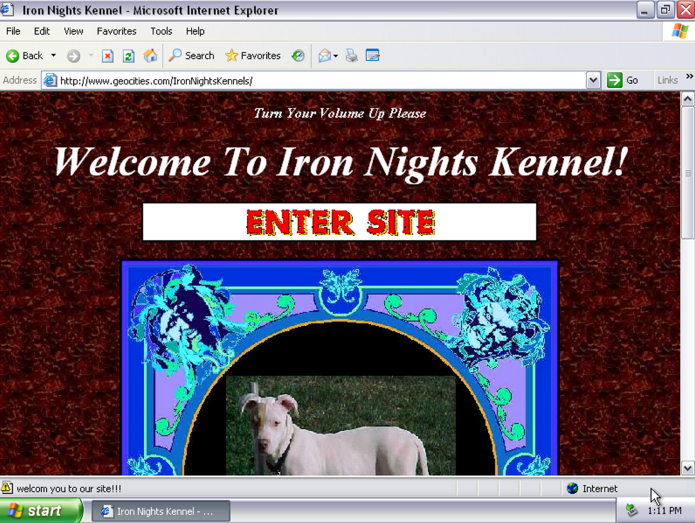
Task: Open the Mail button dropdown arrow
Action: 336,56
